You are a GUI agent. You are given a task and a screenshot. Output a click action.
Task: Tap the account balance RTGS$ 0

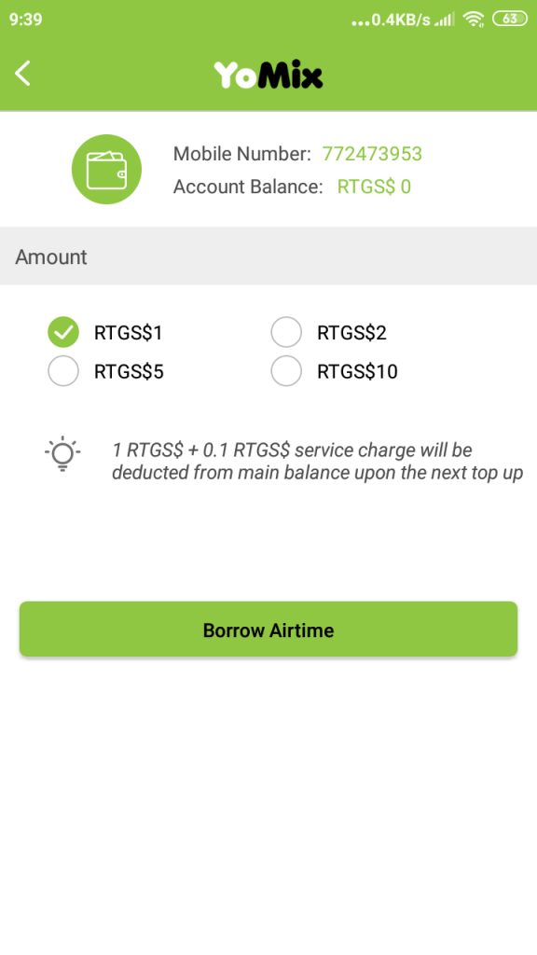(x=374, y=187)
